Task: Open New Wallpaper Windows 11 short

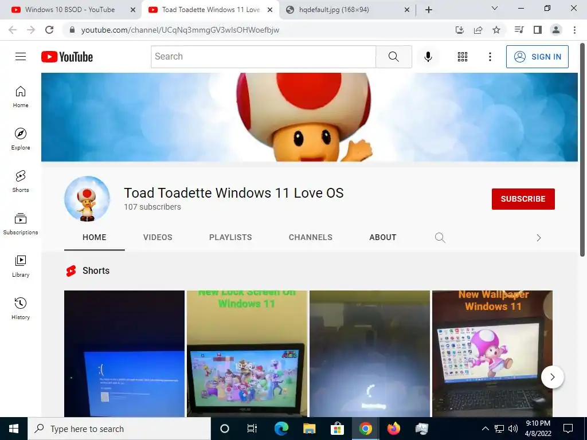Action: 492,353
